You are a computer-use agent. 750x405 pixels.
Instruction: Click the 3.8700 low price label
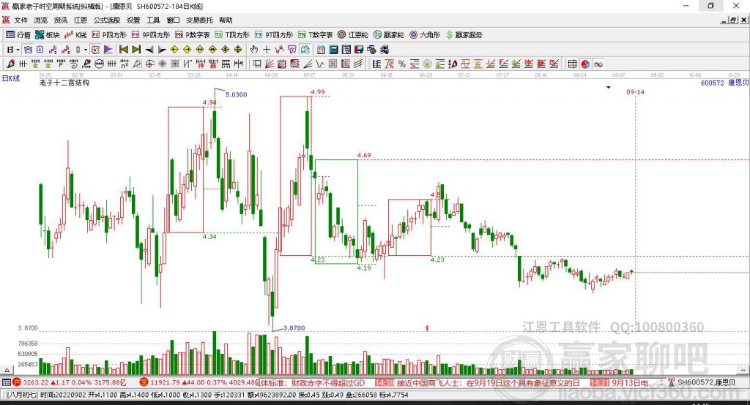tap(294, 328)
